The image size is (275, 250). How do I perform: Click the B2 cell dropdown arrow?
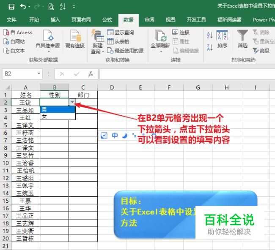[72, 102]
